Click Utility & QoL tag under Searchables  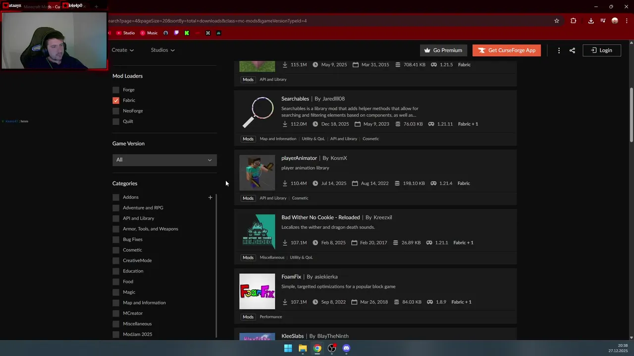[x=313, y=139]
